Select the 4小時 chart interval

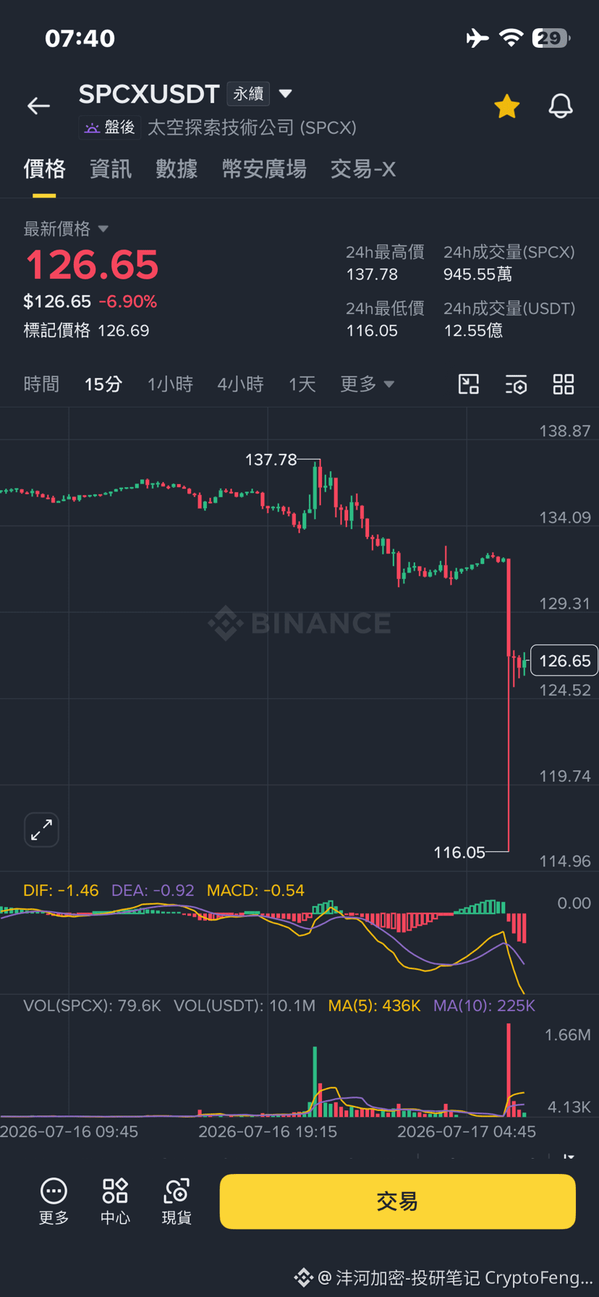[240, 384]
